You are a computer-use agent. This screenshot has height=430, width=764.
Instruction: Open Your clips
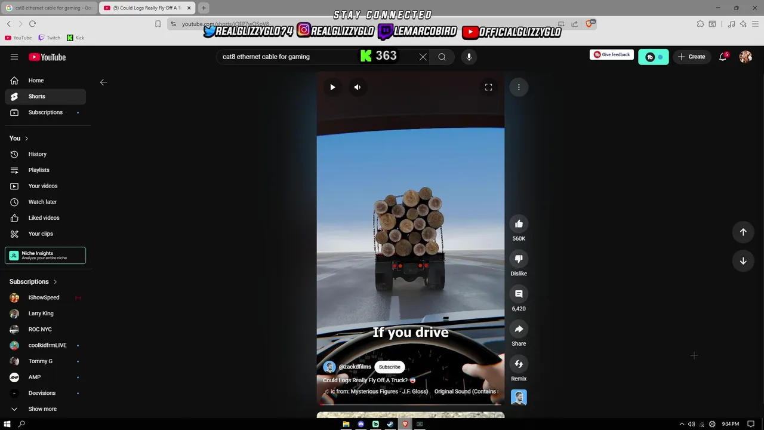tap(45, 234)
